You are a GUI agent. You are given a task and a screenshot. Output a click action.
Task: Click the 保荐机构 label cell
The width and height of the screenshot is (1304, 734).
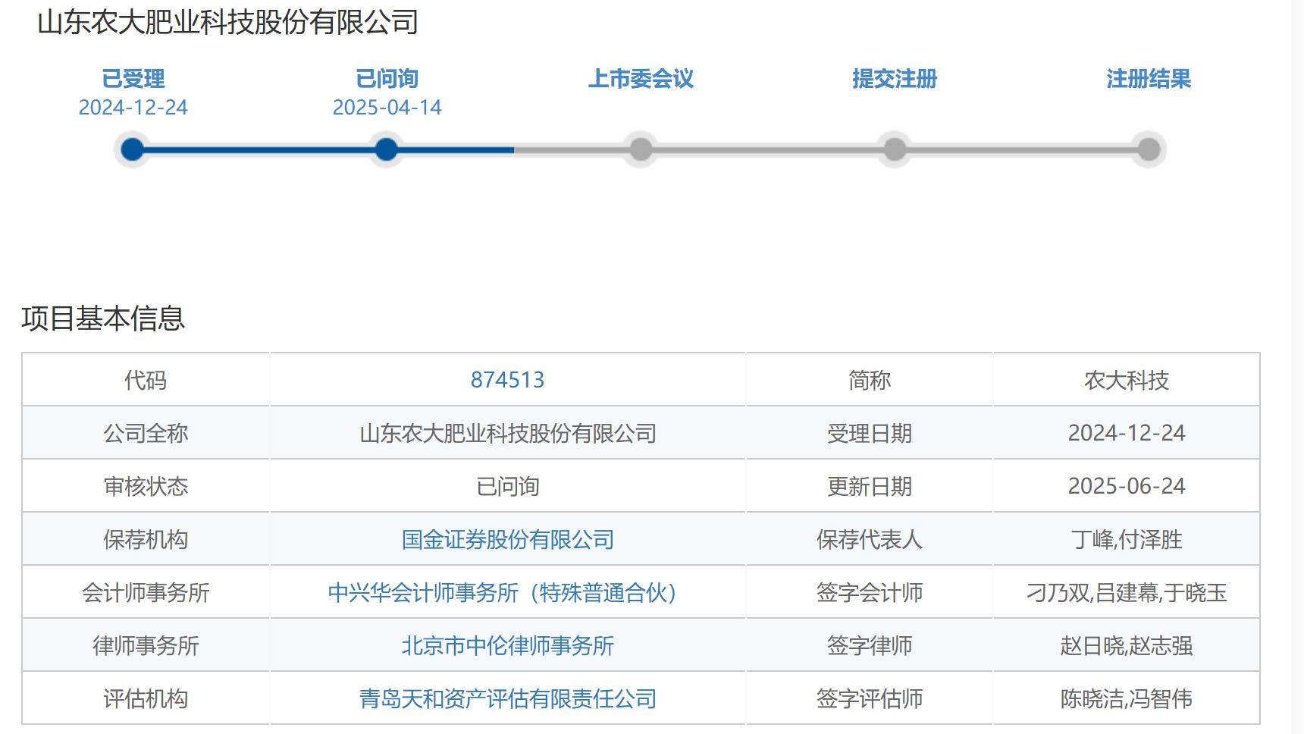(x=146, y=539)
